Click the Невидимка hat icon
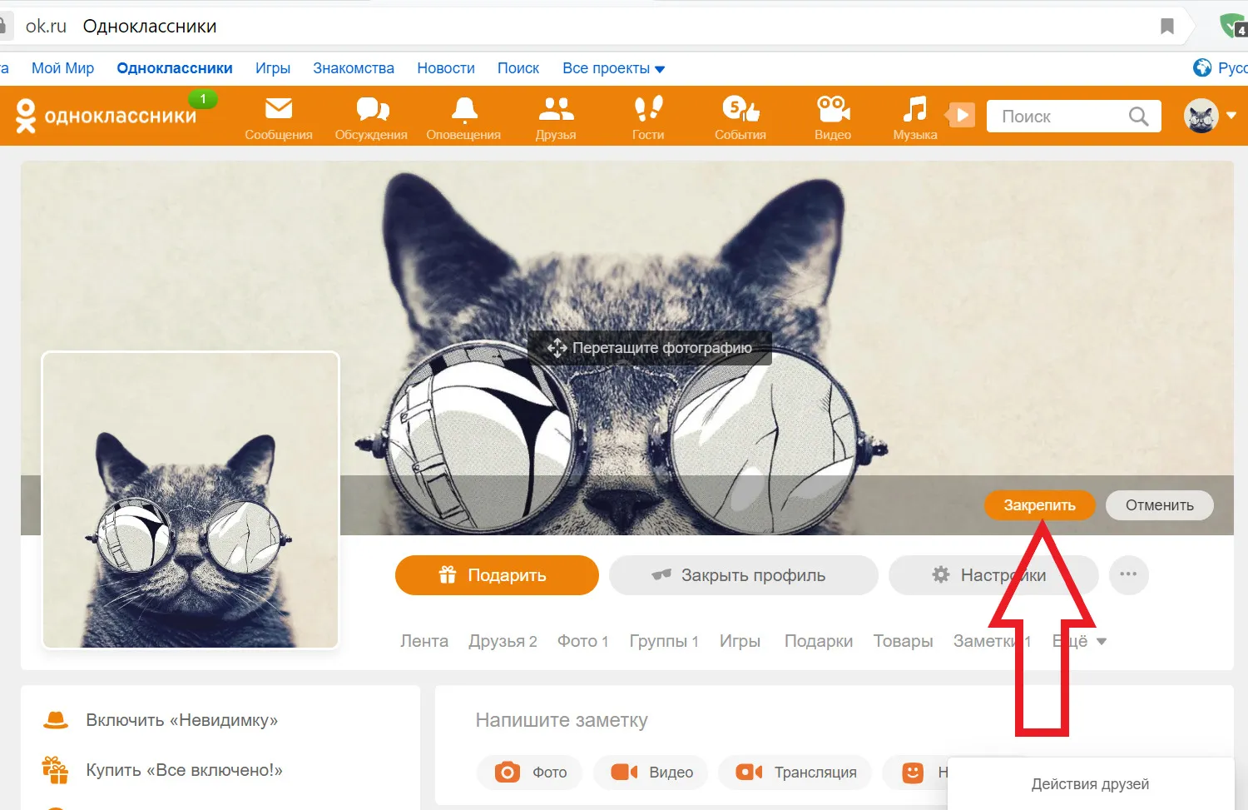This screenshot has width=1248, height=810. click(x=56, y=720)
